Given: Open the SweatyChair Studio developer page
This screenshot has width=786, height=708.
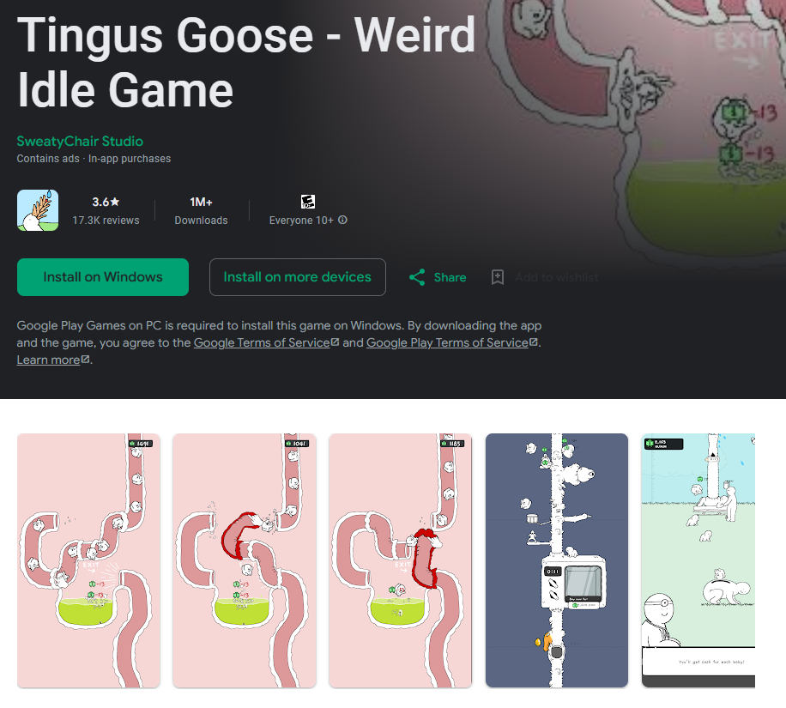Looking at the screenshot, I should pos(80,142).
